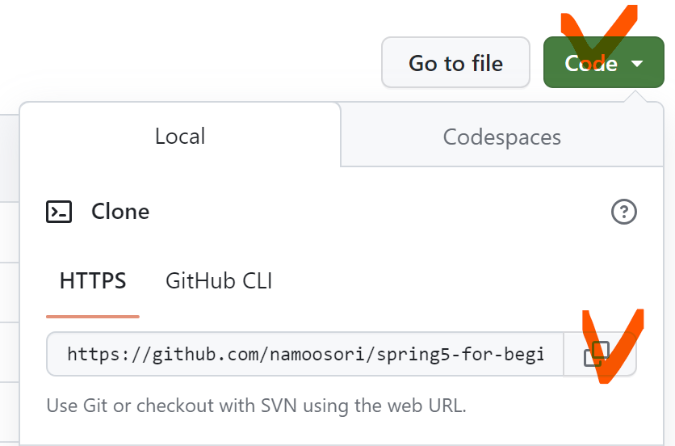Open the clone help question mark icon

point(624,212)
